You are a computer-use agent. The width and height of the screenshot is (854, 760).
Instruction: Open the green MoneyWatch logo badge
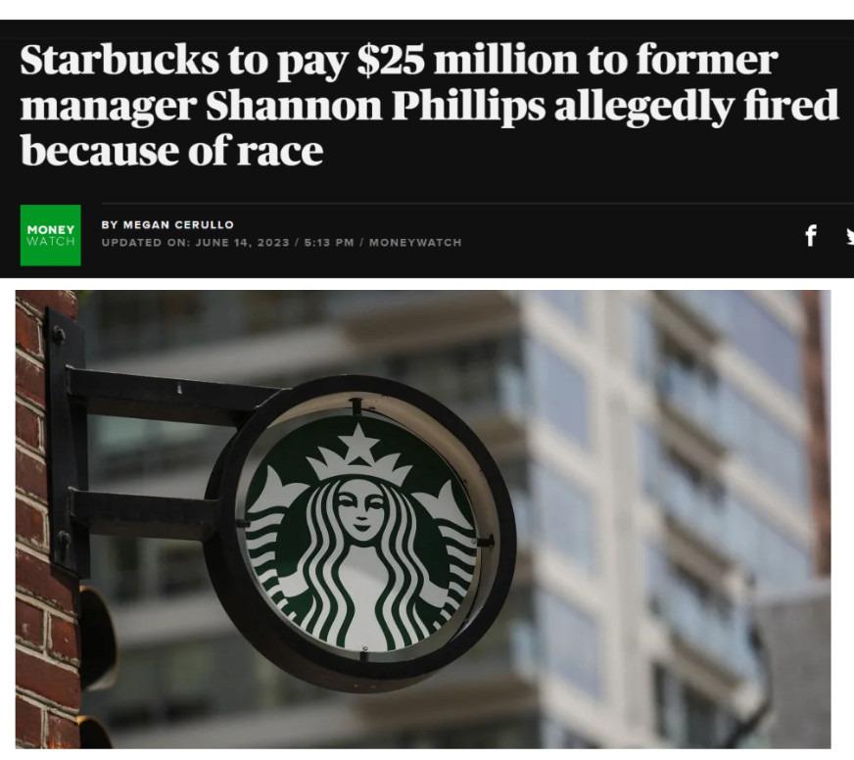(51, 235)
